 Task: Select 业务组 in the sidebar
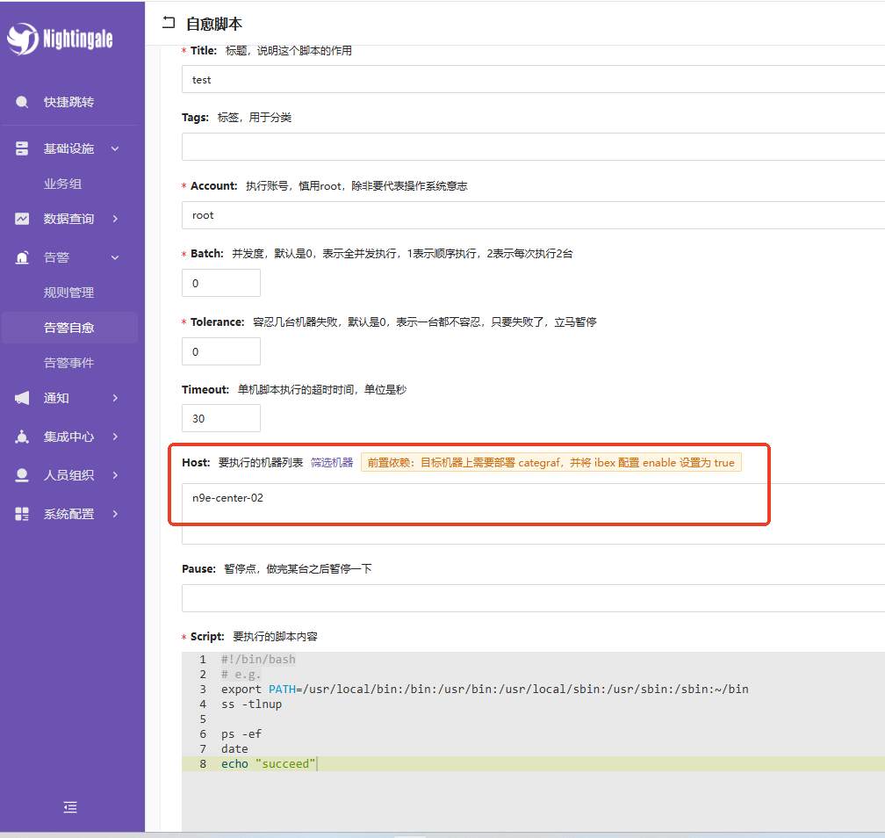click(62, 184)
